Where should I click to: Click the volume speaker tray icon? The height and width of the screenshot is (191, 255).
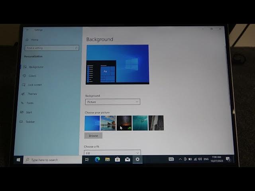tap(200, 159)
